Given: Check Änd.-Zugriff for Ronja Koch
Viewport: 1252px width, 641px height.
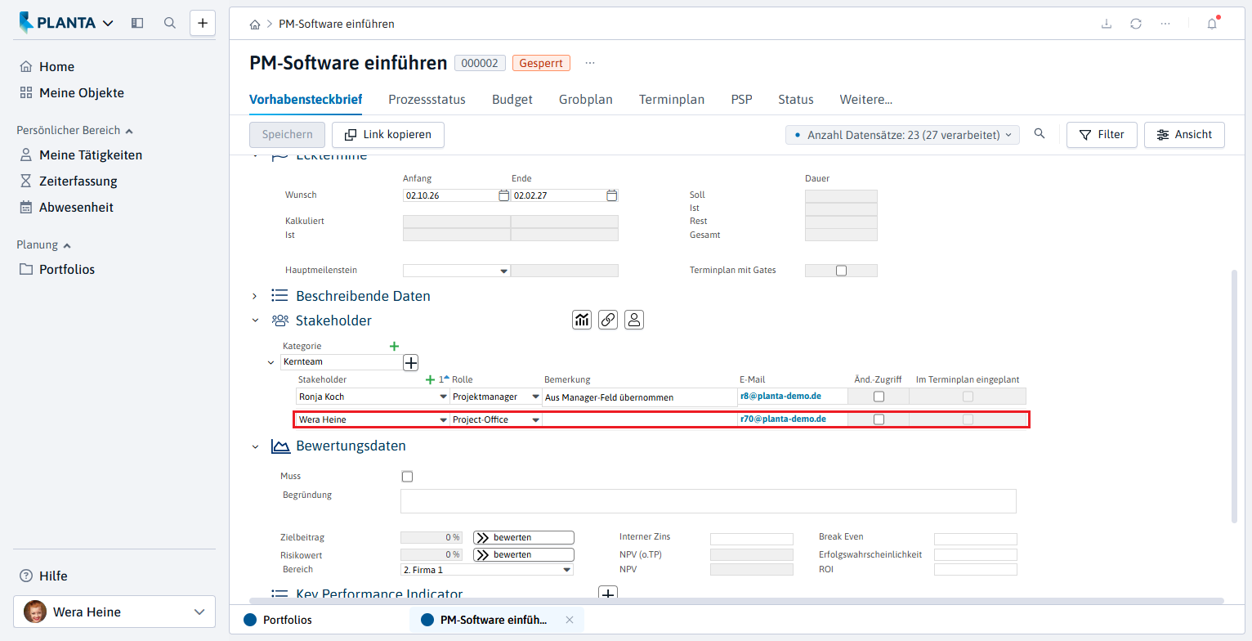Looking at the screenshot, I should point(879,397).
